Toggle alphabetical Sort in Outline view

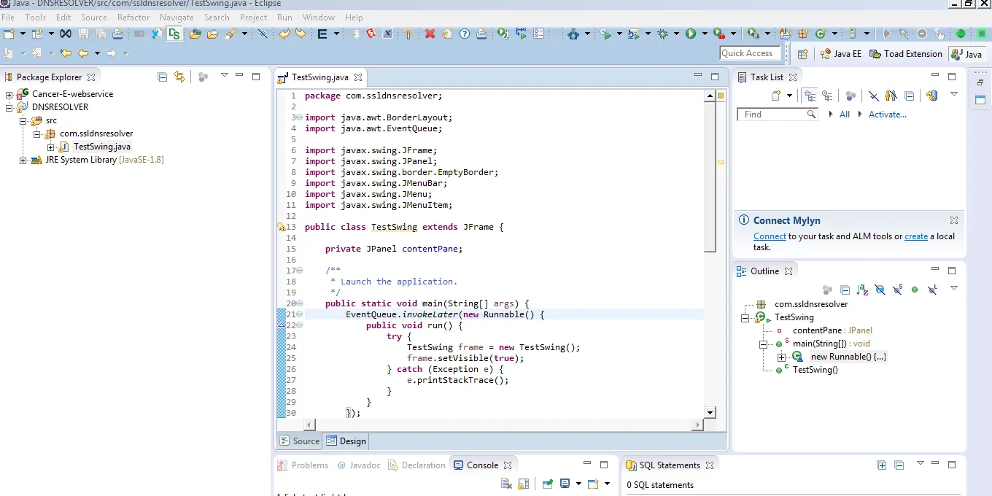point(862,290)
